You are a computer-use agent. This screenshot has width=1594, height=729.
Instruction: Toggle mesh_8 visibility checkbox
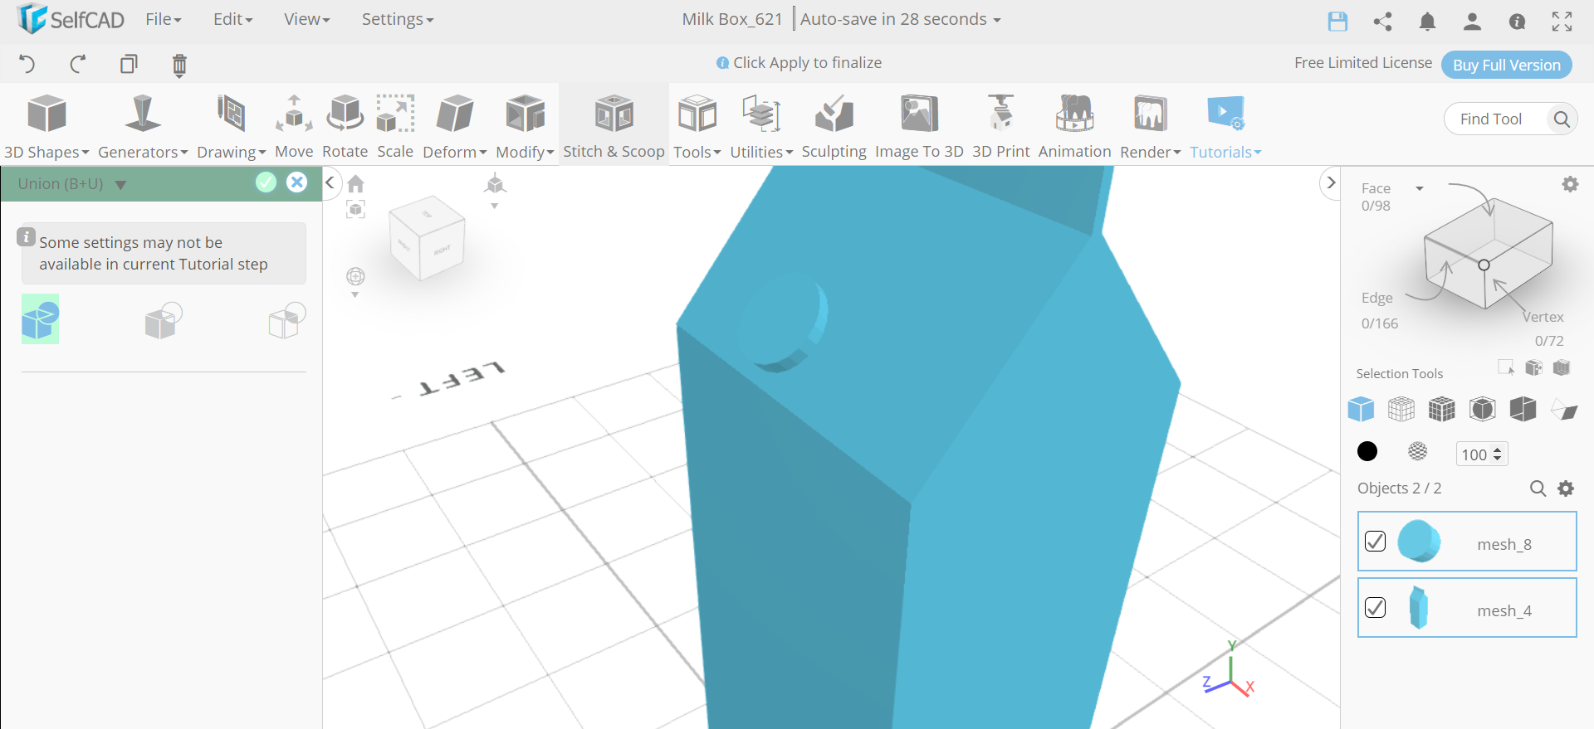1375,541
